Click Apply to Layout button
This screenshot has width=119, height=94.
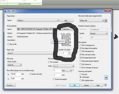[x=61, y=85]
